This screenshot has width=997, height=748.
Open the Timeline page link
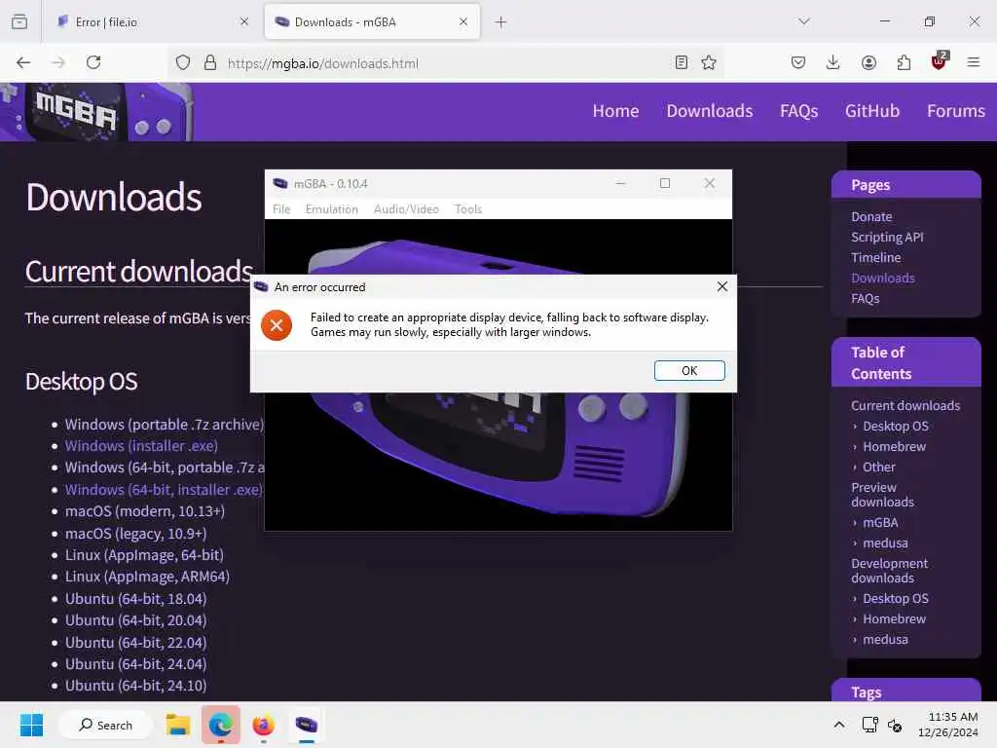[x=875, y=257]
